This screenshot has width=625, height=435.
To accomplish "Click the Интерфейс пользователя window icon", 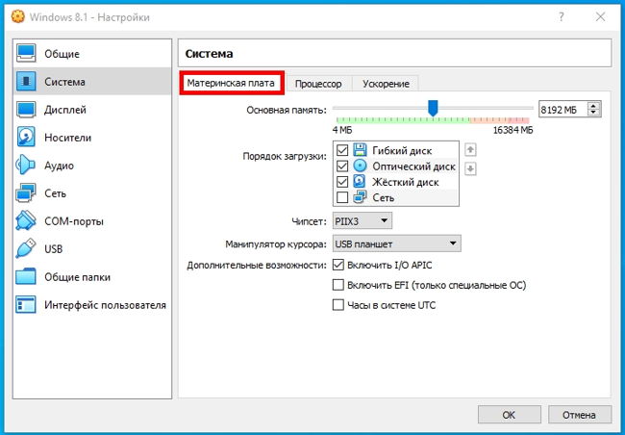I will pyautogui.click(x=26, y=304).
